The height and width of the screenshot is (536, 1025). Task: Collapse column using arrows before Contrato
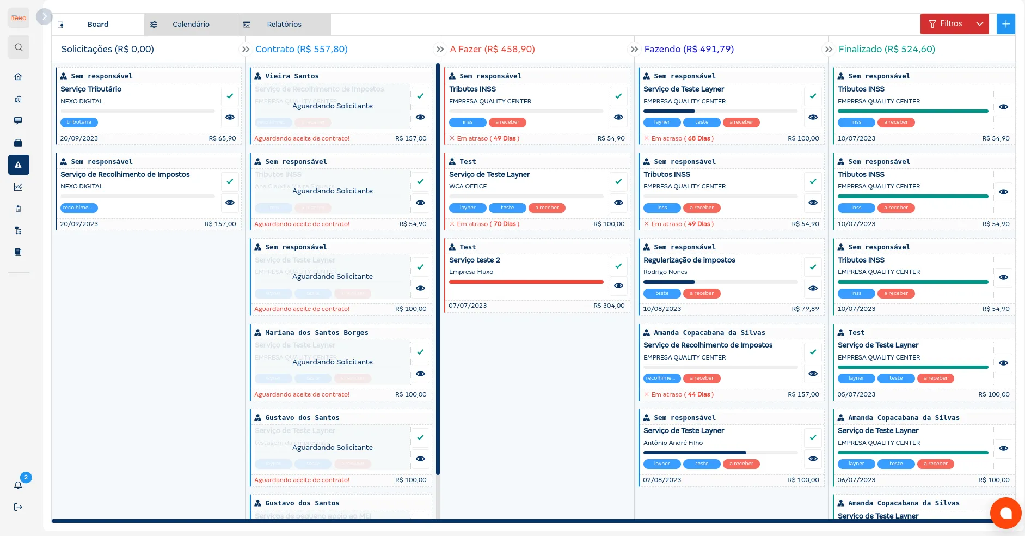(x=245, y=50)
